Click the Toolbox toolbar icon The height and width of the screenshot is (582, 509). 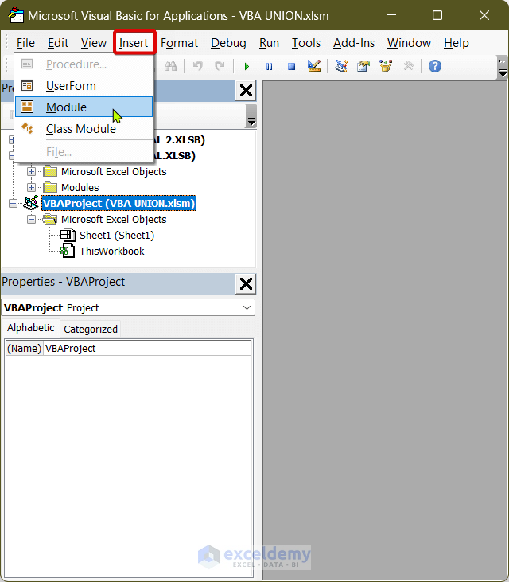point(408,66)
